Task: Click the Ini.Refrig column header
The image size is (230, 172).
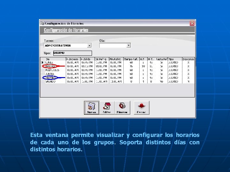Action: coord(102,59)
